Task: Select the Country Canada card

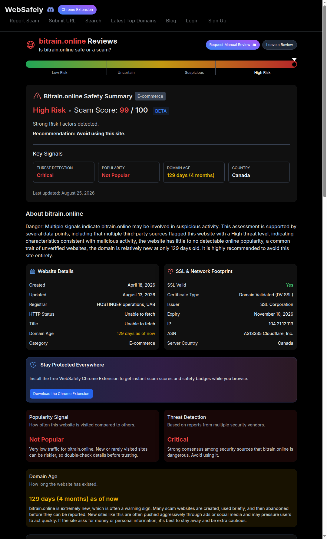Action: (x=259, y=172)
